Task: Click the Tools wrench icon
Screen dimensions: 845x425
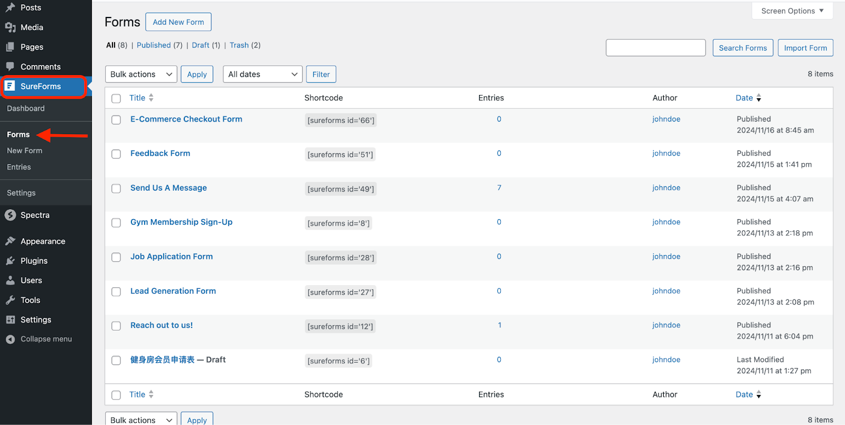Action: [10, 300]
